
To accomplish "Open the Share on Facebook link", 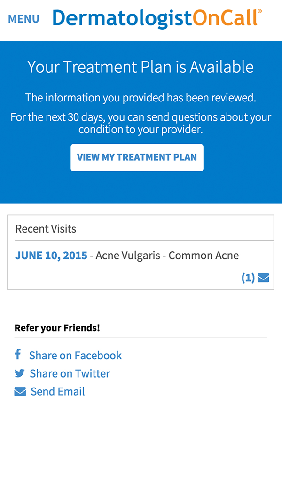I will coord(75,355).
